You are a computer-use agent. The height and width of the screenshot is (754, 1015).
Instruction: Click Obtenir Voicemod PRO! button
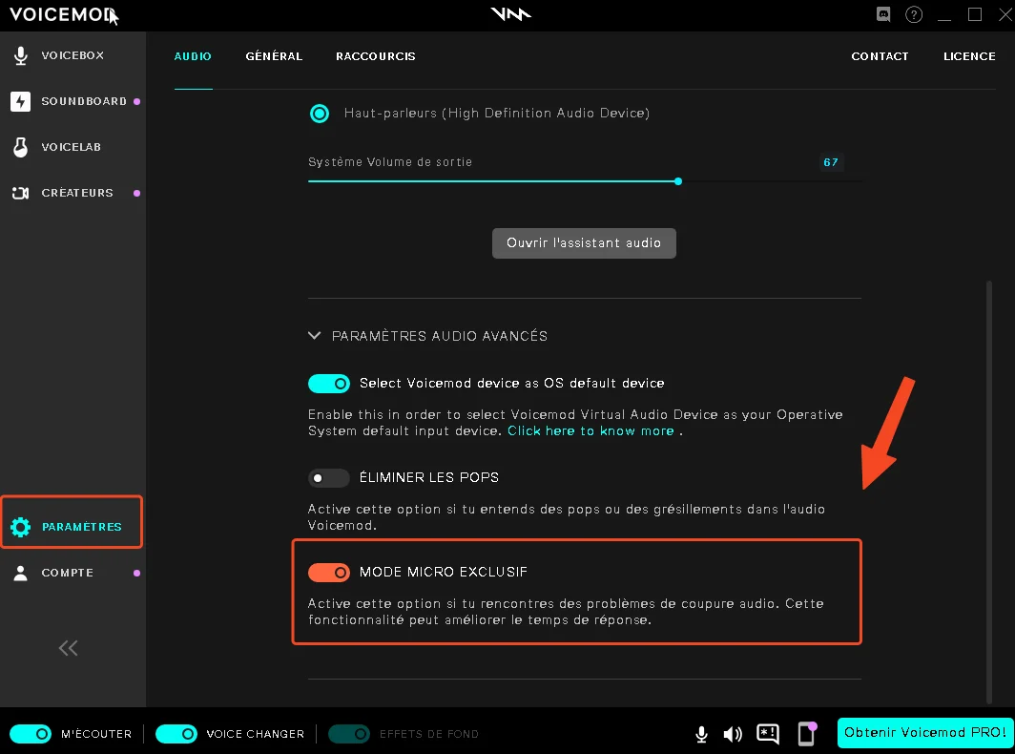tap(925, 733)
